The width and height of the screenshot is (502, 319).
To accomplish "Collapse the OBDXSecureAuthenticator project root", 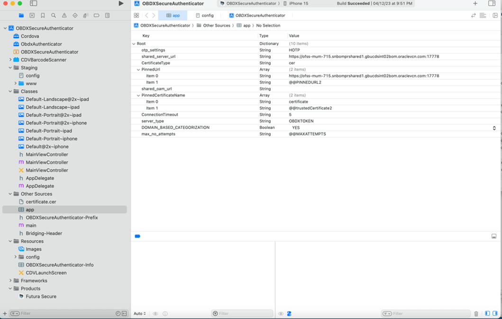I will (5, 28).
